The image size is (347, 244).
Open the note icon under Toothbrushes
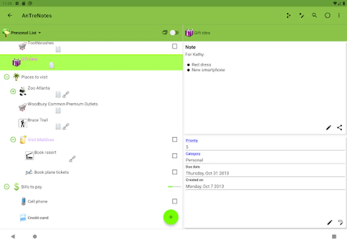click(58, 49)
